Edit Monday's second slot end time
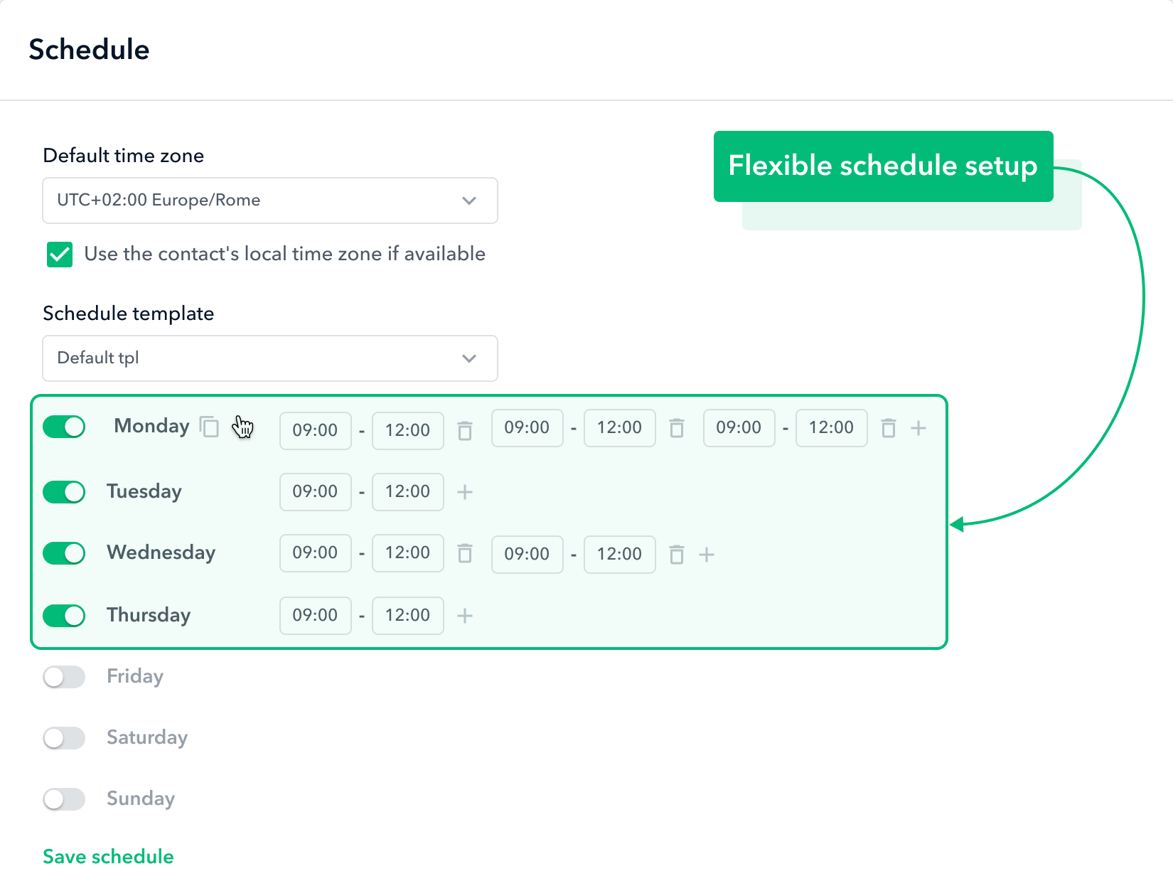Viewport: 1173px width, 886px height. coord(620,428)
